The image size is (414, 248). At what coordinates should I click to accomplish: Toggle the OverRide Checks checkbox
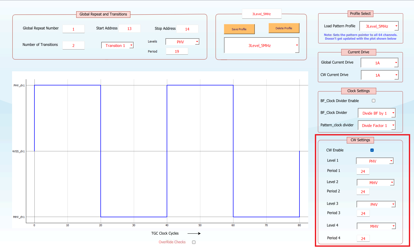coord(194,242)
